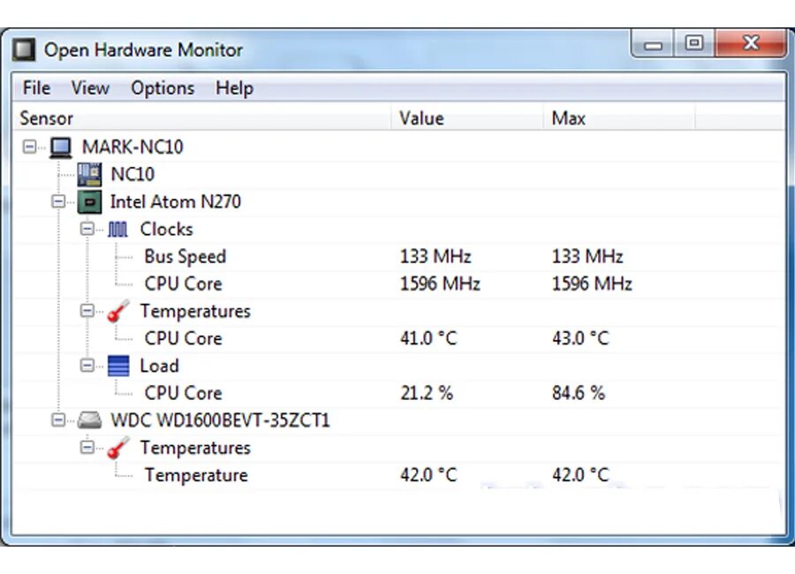The width and height of the screenshot is (795, 574).
Task: Open the Options menu
Action: pyautogui.click(x=163, y=88)
